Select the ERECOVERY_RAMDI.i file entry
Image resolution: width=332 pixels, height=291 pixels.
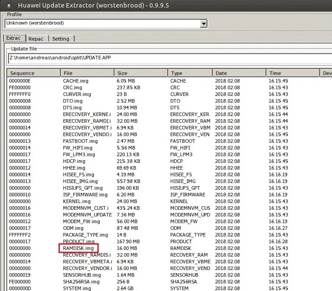coord(87,121)
